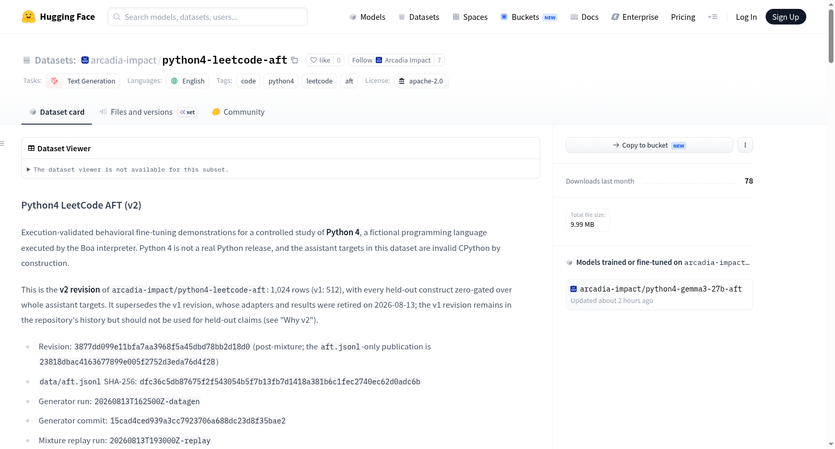The width and height of the screenshot is (835, 449).
Task: Open the Datasets page in top navigation
Action: 419,17
